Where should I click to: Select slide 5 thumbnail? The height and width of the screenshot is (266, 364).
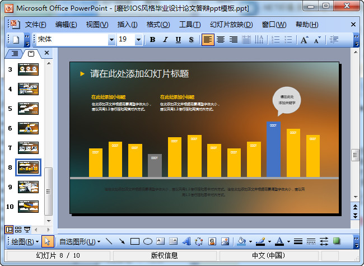tap(28, 109)
